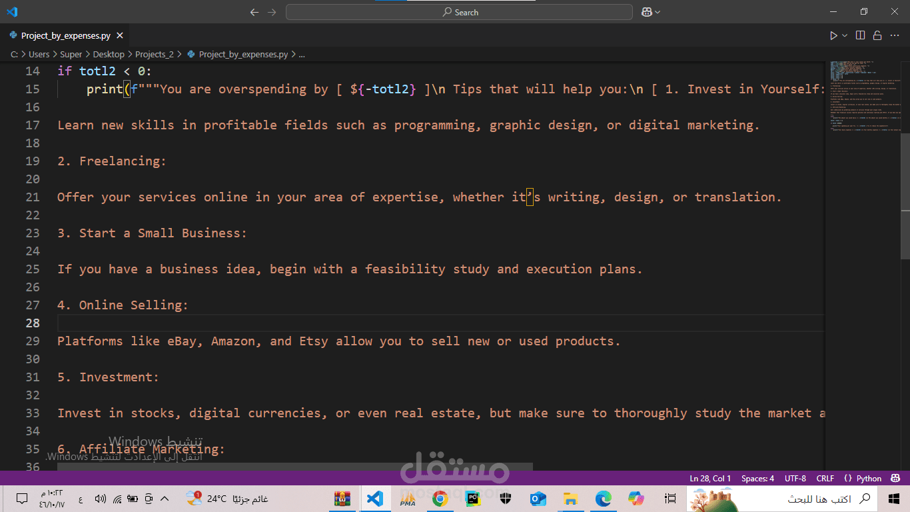Click the line 'Invest in stocks, digital currencies'
The height and width of the screenshot is (512, 910).
[x=441, y=413]
